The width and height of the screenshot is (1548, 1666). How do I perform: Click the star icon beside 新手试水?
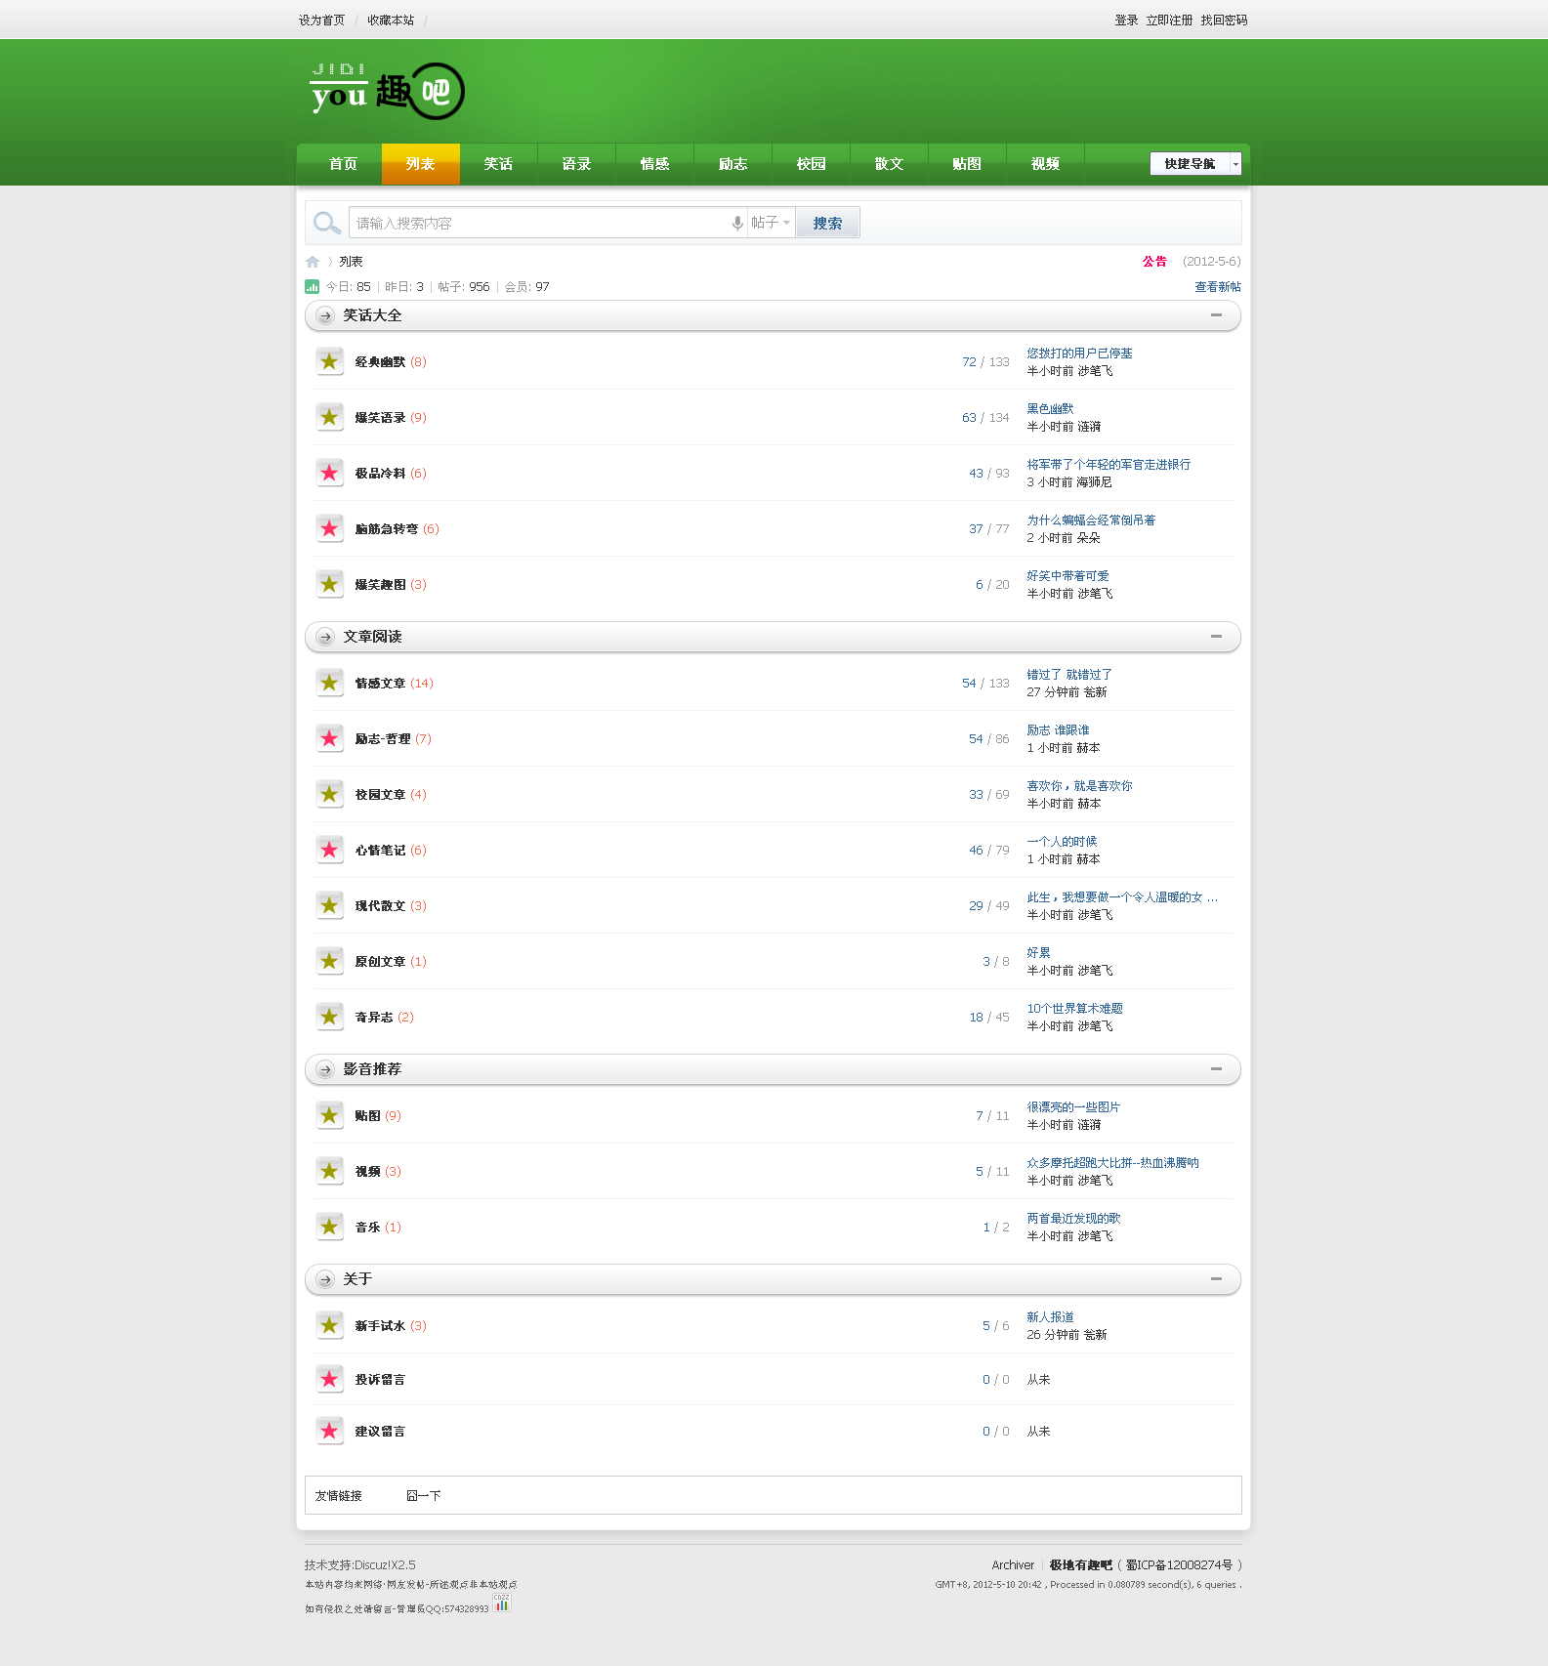329,1325
